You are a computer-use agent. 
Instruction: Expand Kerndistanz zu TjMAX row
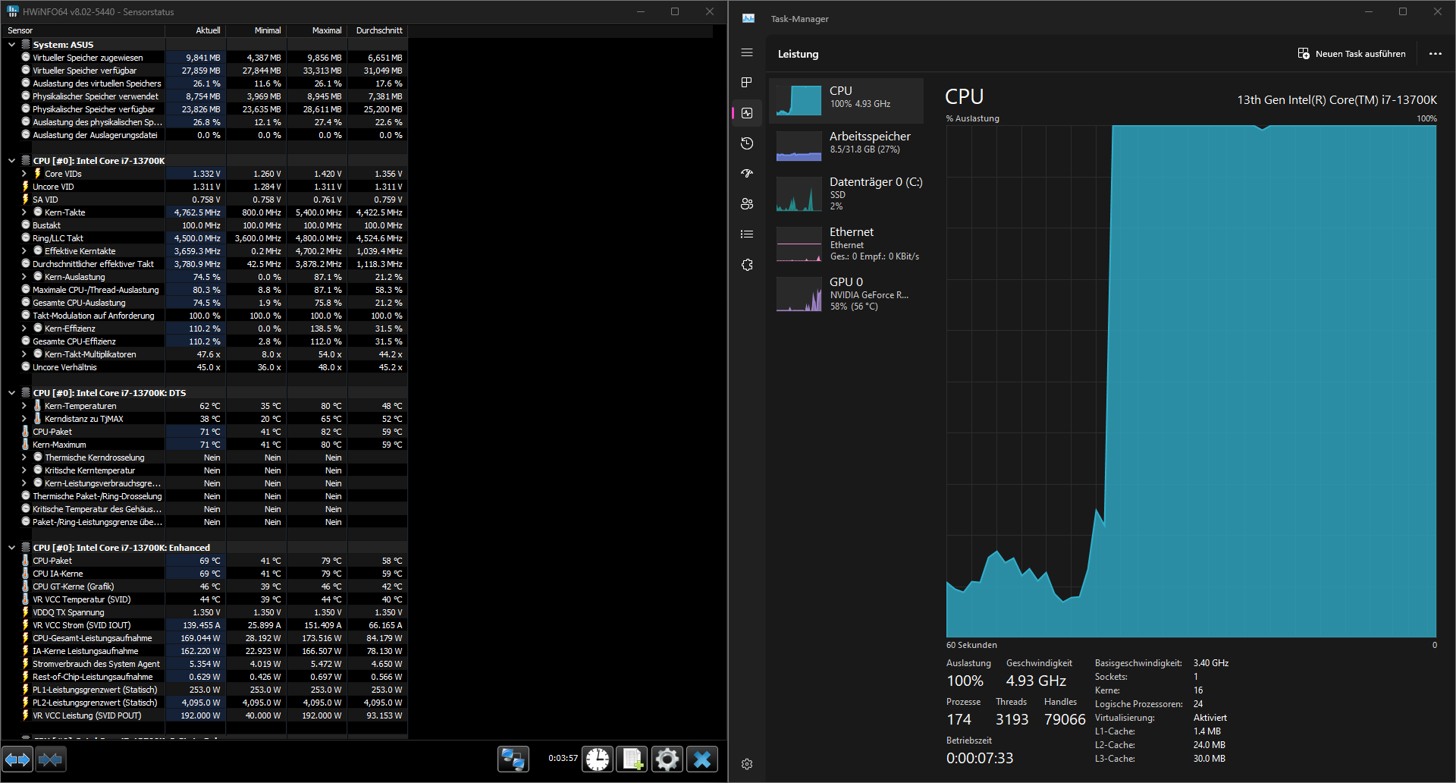click(x=24, y=419)
